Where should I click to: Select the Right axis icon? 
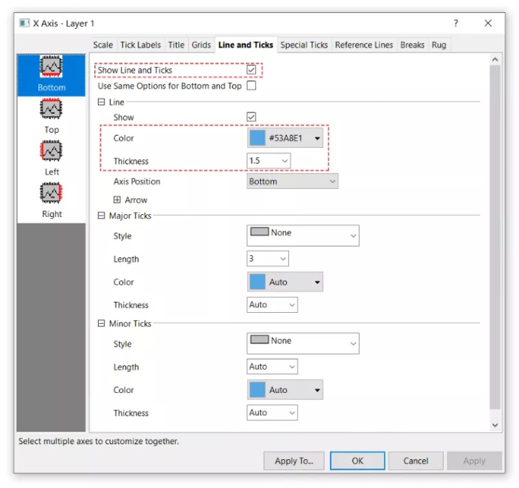pyautogui.click(x=51, y=192)
